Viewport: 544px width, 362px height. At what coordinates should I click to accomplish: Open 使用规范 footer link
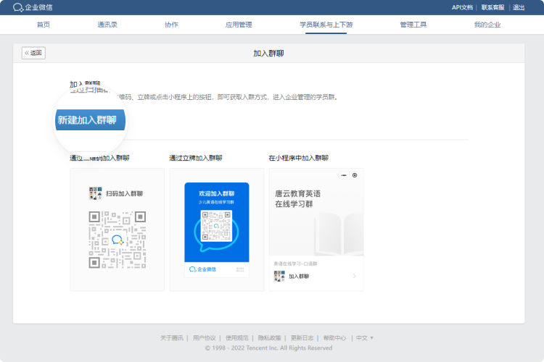pos(237,338)
